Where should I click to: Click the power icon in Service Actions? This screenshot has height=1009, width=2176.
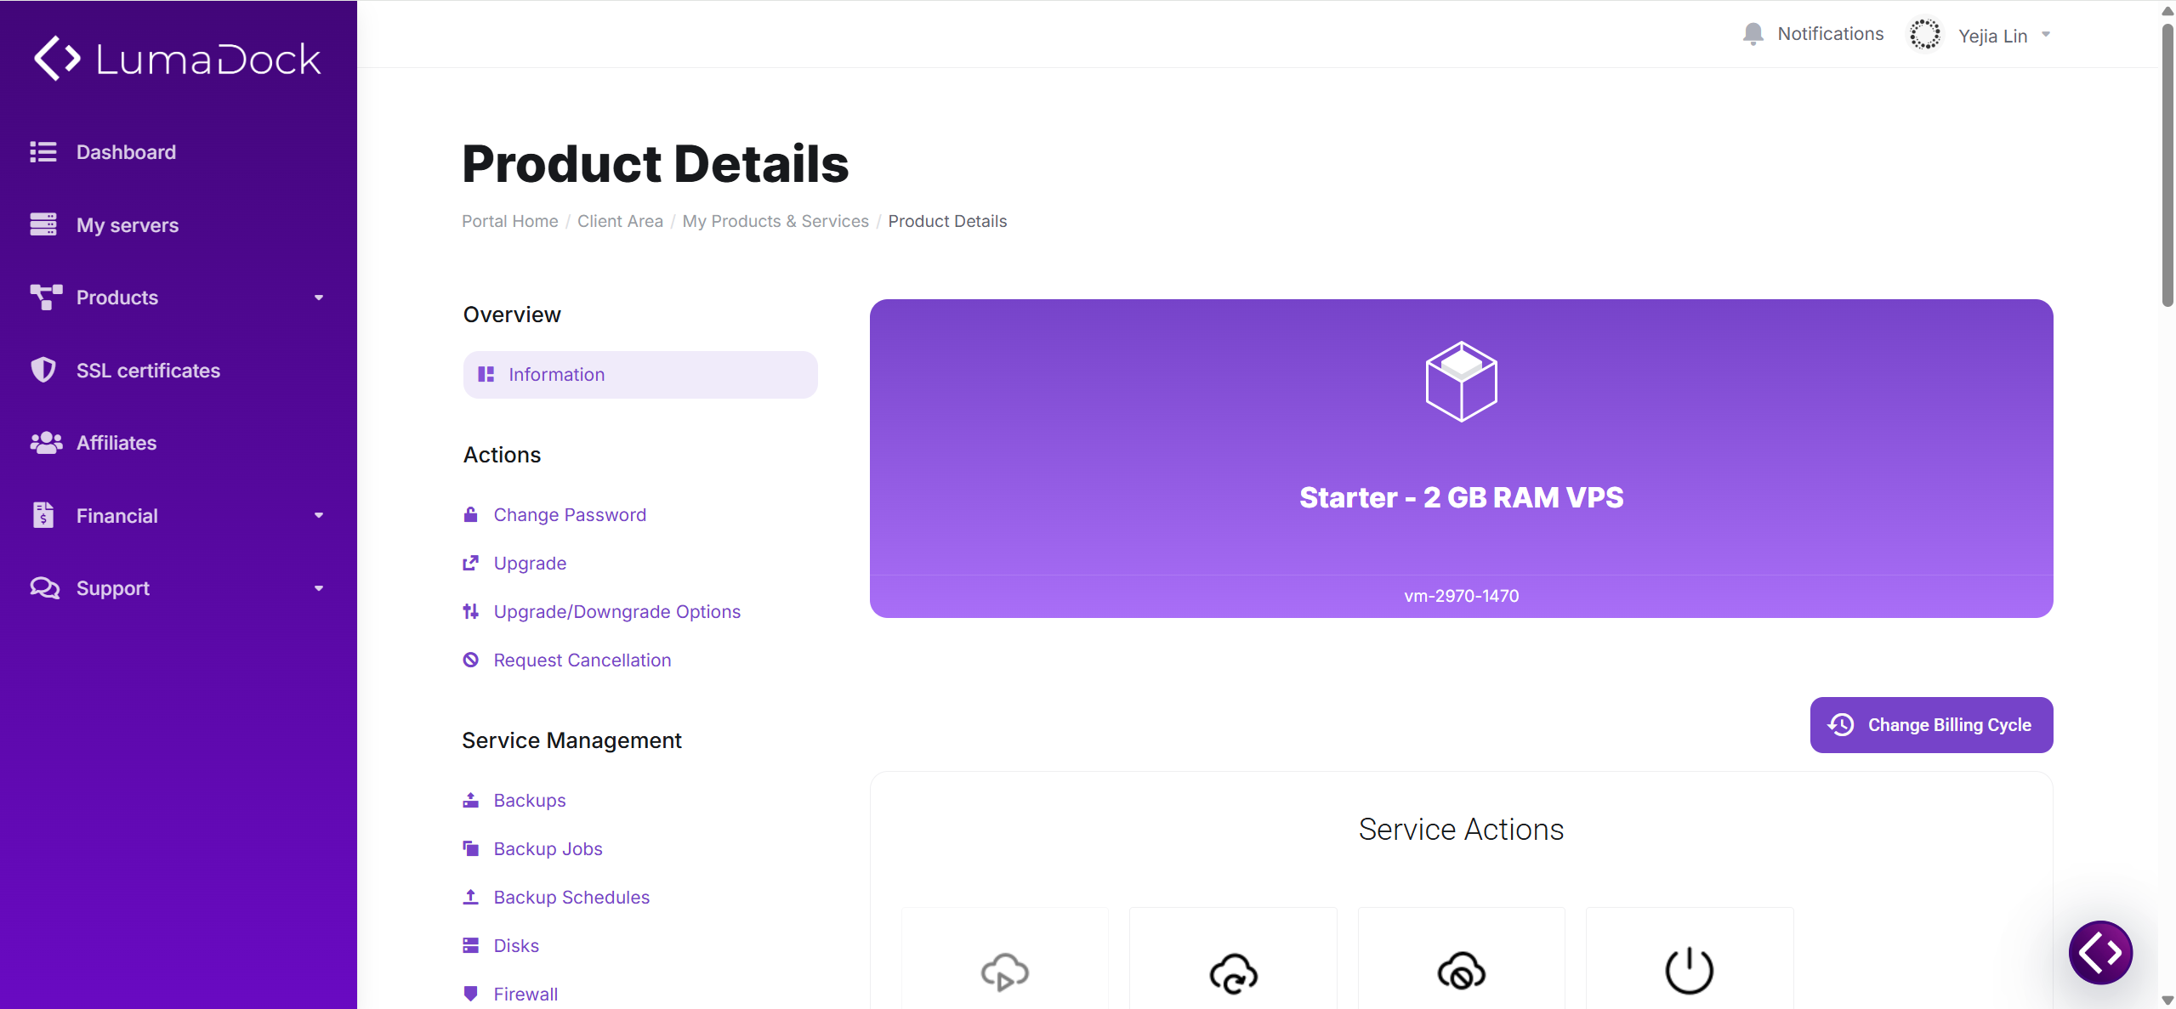tap(1689, 970)
